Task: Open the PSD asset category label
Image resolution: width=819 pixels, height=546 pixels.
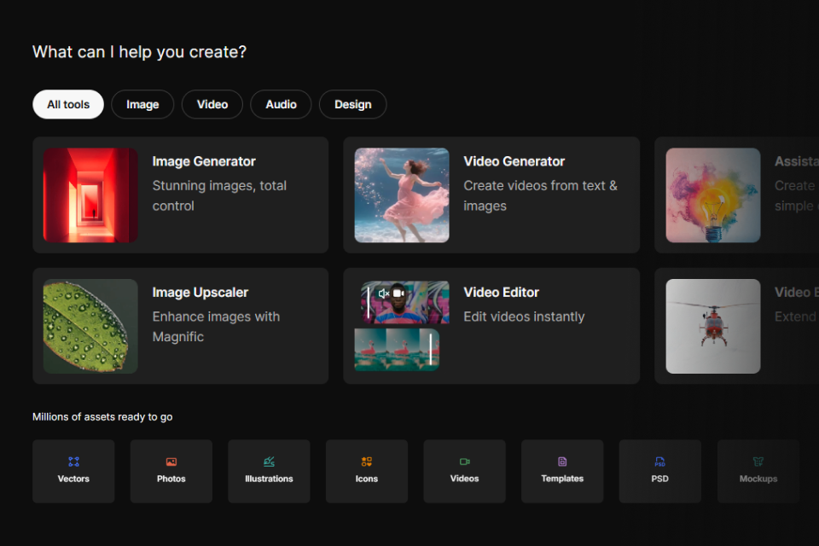Action: tap(659, 479)
